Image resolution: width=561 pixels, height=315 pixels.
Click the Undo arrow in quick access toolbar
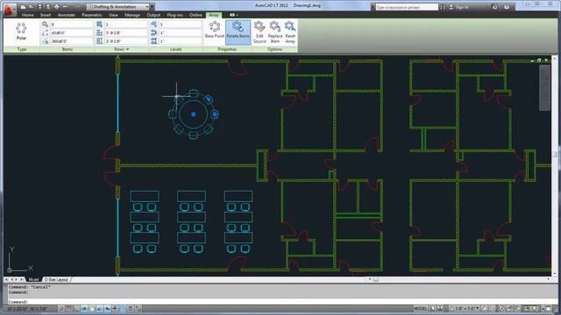(x=65, y=7)
